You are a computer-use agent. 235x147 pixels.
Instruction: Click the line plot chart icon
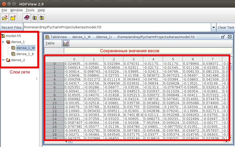tap(66, 43)
